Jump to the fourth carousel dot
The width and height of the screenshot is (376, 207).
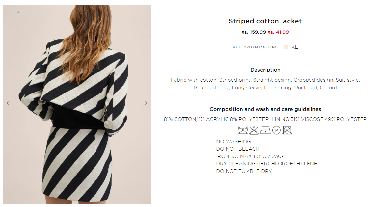click(x=23, y=13)
